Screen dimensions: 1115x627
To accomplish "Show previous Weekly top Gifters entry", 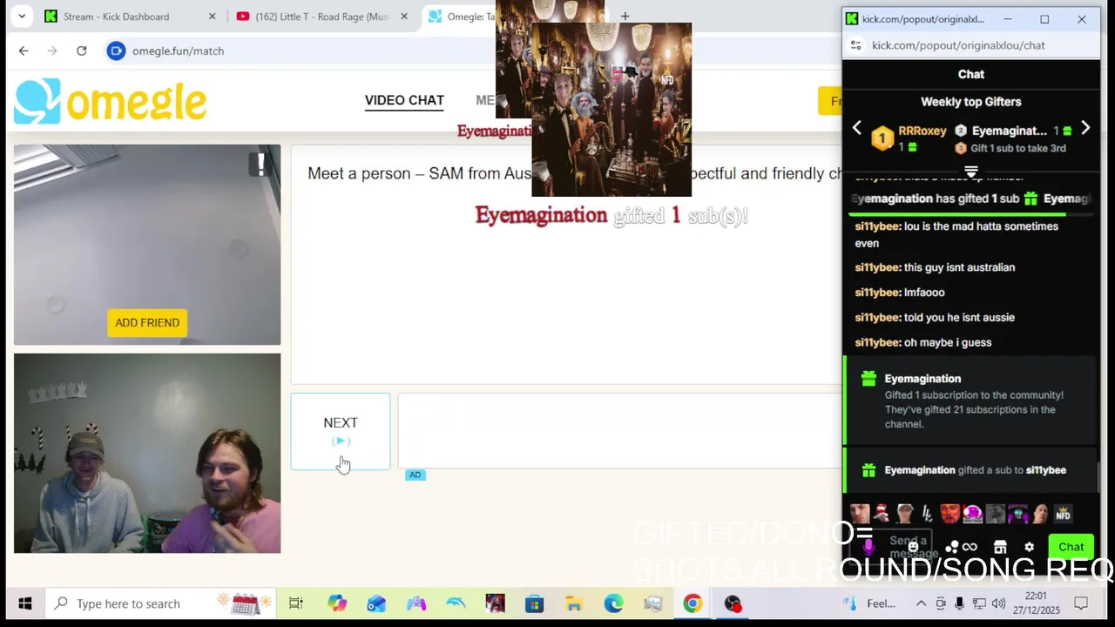I will [857, 129].
